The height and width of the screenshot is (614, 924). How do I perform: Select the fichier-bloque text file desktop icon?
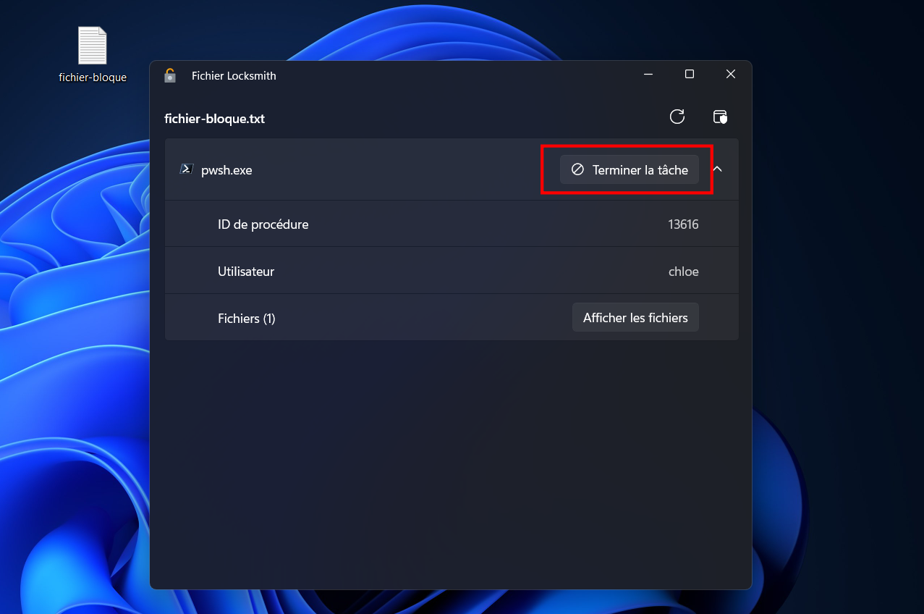(x=93, y=55)
